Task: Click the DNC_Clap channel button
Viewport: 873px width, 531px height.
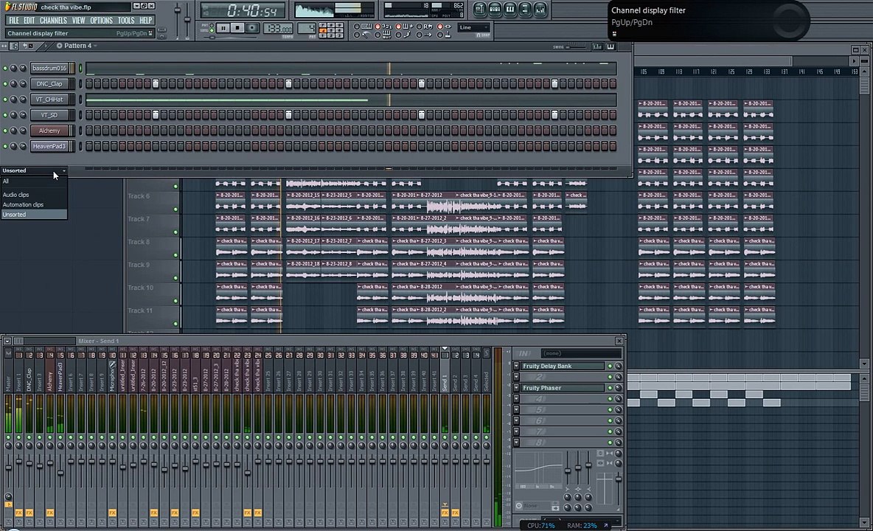Action: coord(49,83)
